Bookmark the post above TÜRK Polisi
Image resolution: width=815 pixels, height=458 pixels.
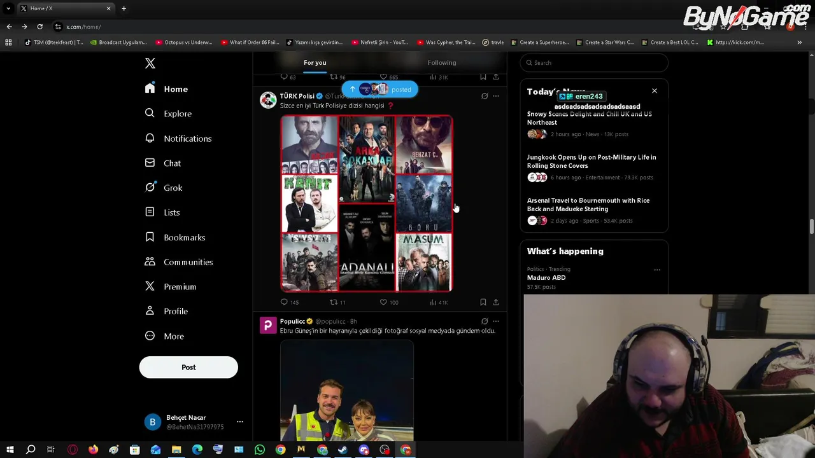[x=483, y=77]
